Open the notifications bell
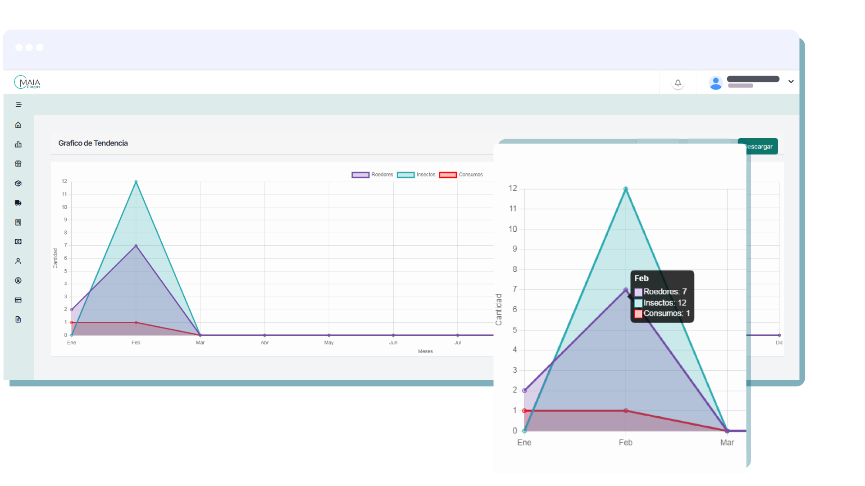 pos(678,83)
